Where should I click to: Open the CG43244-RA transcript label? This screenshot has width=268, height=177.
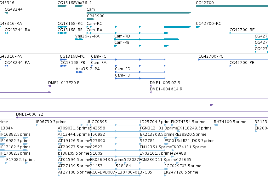(x=18, y=30)
